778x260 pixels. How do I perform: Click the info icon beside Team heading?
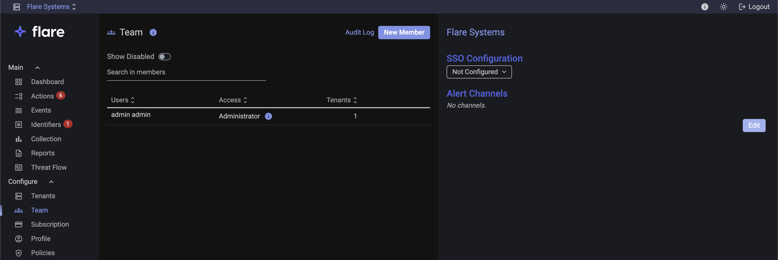point(153,33)
